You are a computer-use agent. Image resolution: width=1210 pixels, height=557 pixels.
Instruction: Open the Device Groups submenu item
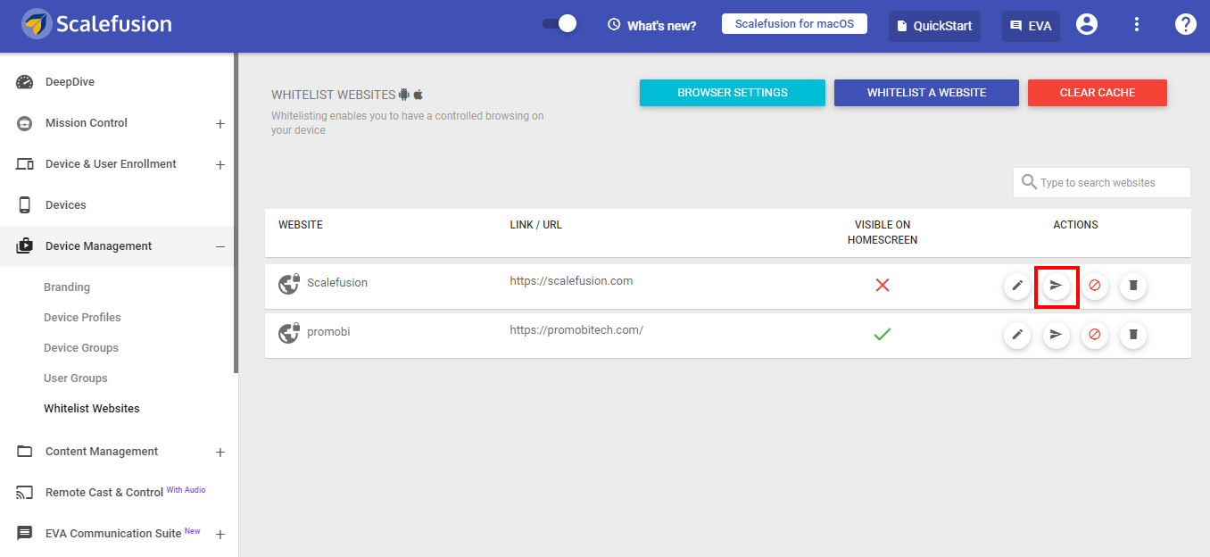pos(81,348)
